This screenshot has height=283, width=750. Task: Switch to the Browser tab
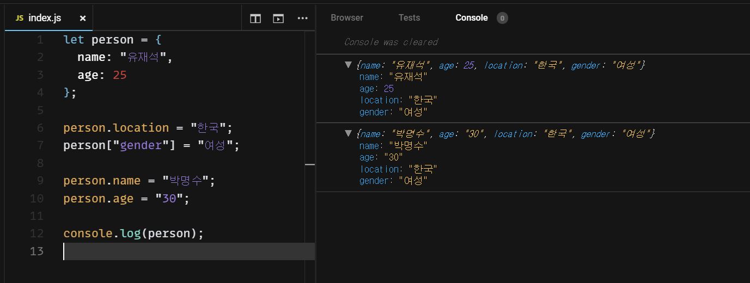coord(347,17)
